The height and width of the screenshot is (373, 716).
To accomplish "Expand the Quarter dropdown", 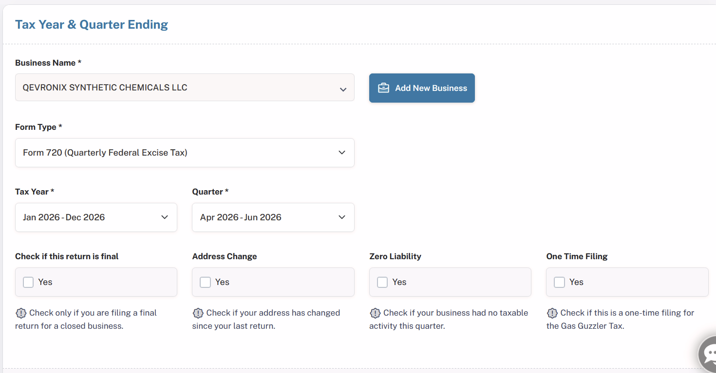I will (273, 217).
